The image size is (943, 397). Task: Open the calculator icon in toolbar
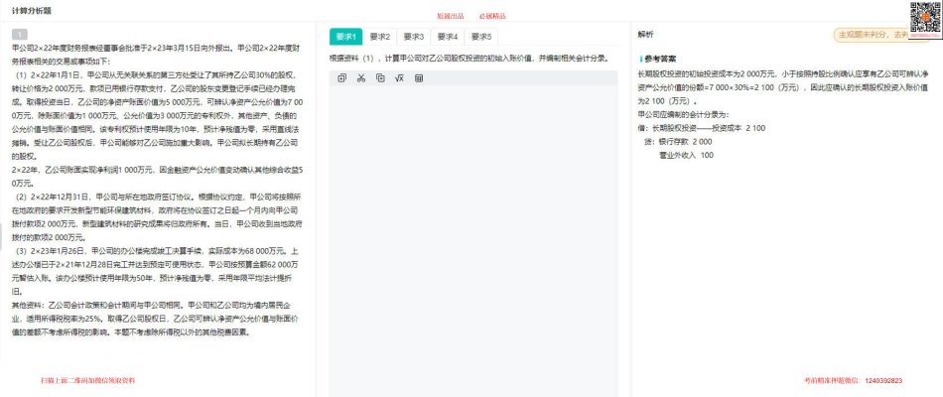pyautogui.click(x=419, y=77)
